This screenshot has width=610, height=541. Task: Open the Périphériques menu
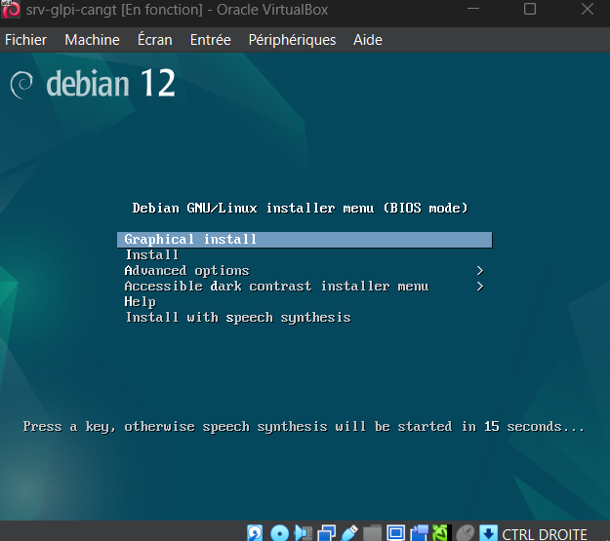(292, 40)
